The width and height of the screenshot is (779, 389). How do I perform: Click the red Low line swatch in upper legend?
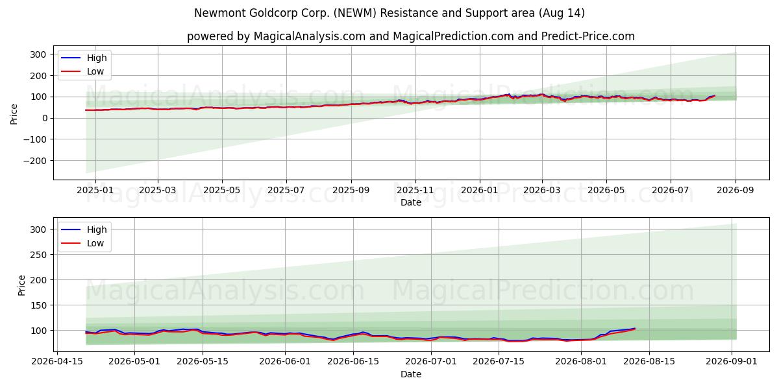point(71,72)
